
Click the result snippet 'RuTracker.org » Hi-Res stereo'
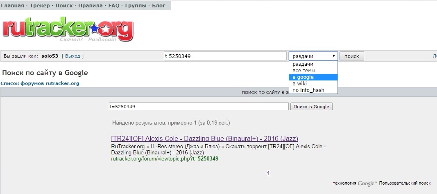(219, 149)
